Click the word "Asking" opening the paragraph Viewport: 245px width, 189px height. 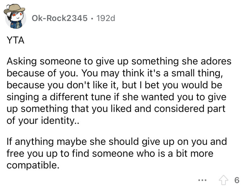(23, 61)
